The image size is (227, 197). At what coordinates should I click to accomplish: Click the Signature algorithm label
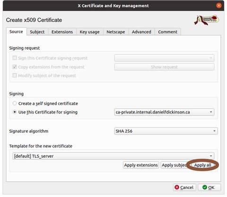tap(29, 131)
